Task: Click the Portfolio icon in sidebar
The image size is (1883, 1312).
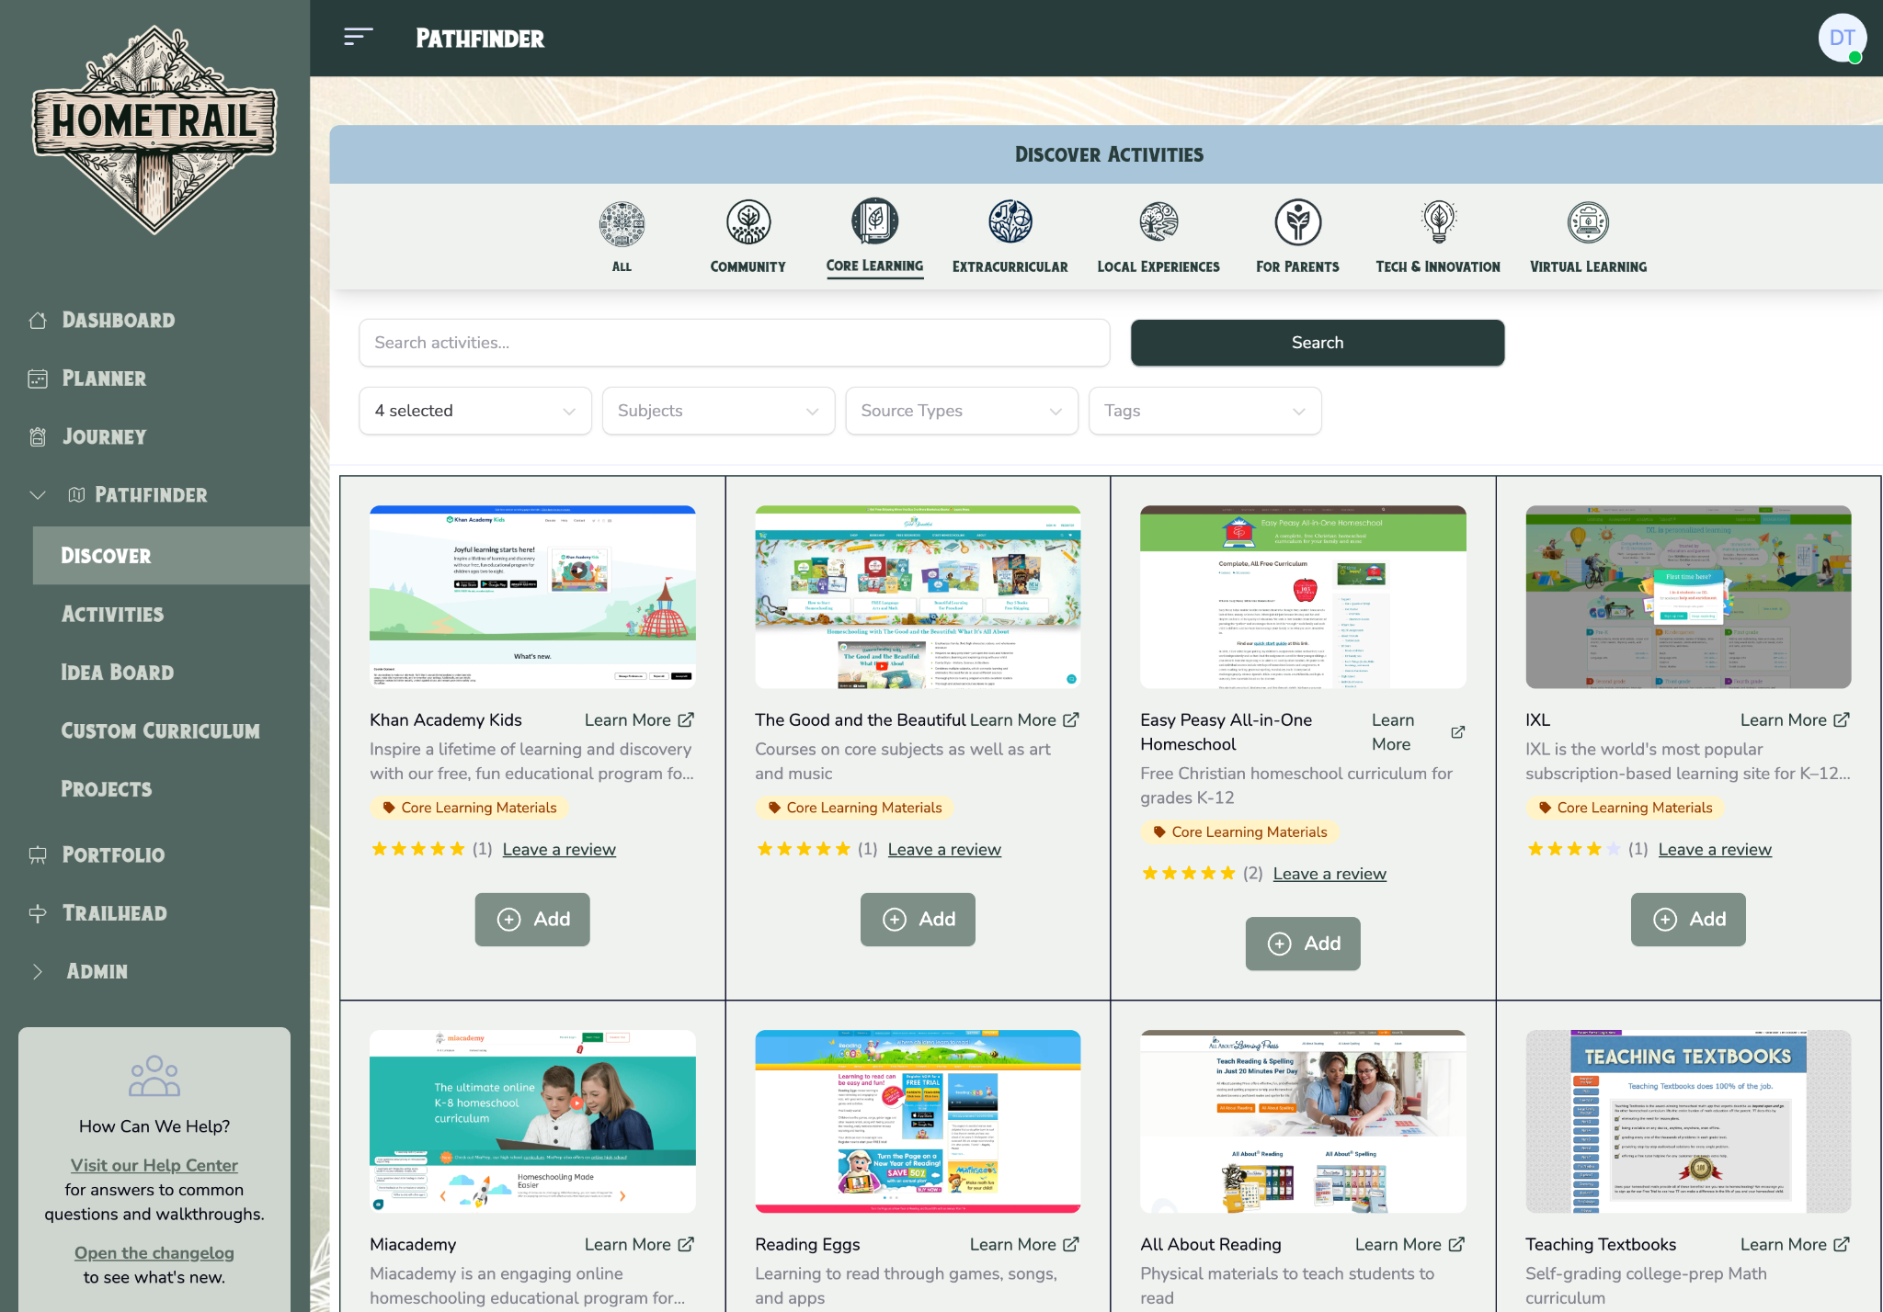Action: point(38,854)
